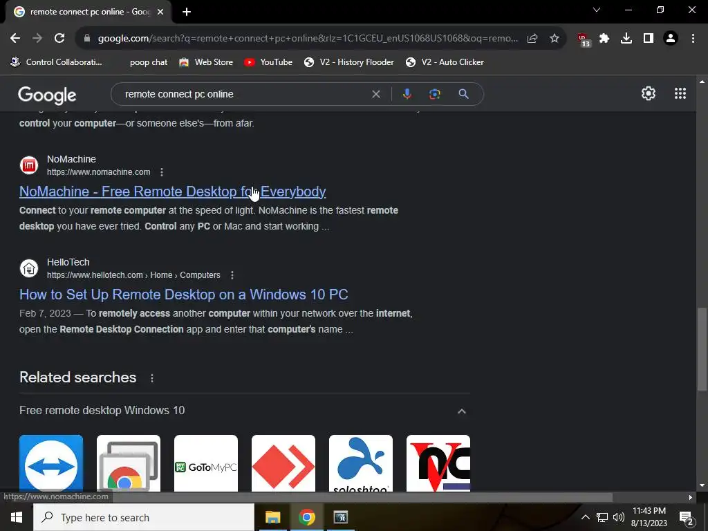Open the Extensions puzzle menu

[x=604, y=39]
